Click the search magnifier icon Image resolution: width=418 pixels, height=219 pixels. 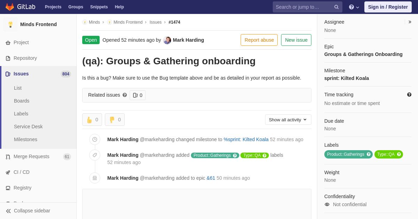pos(336,7)
